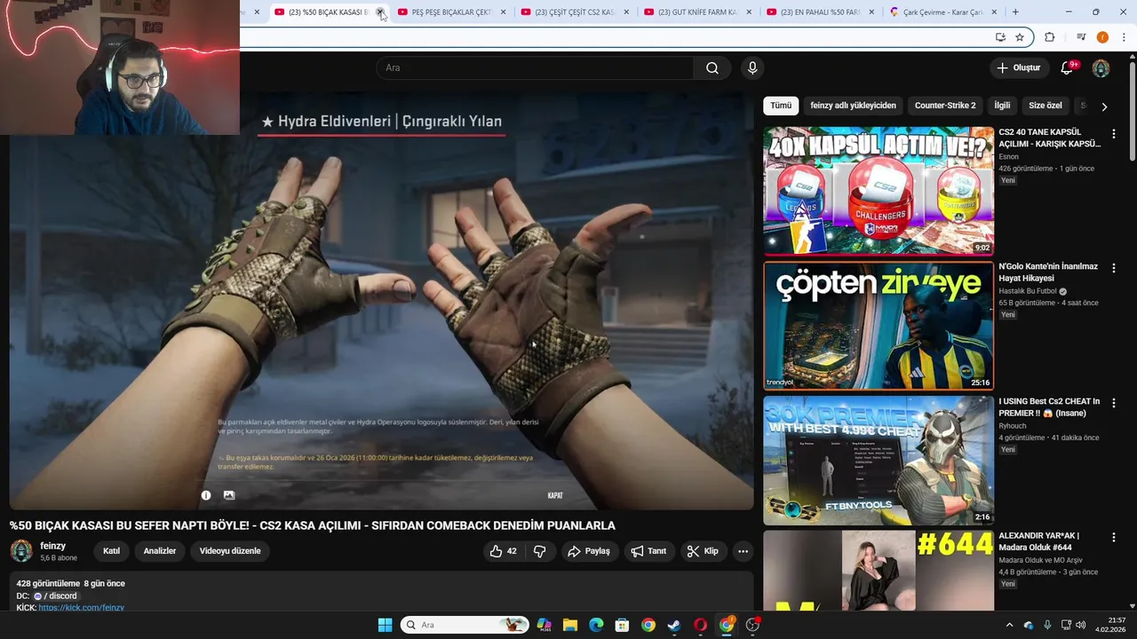Image resolution: width=1137 pixels, height=639 pixels.
Task: Click feinzy channel name
Action: click(x=52, y=546)
